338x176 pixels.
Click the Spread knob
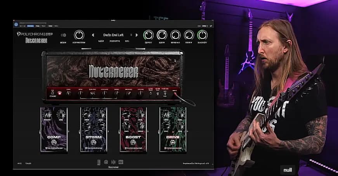coord(175,35)
